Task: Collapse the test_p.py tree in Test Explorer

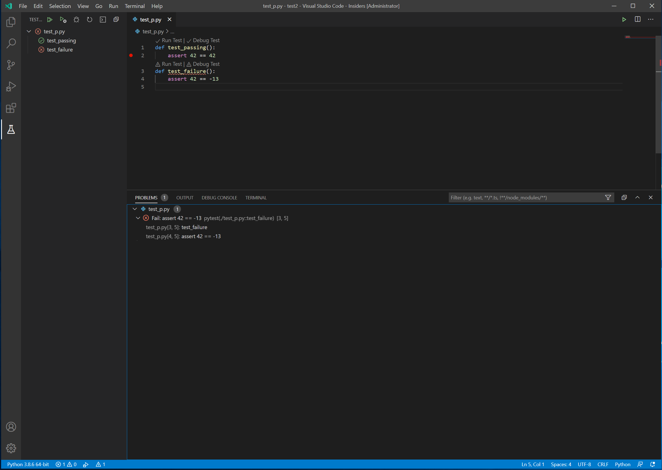Action: click(x=29, y=31)
